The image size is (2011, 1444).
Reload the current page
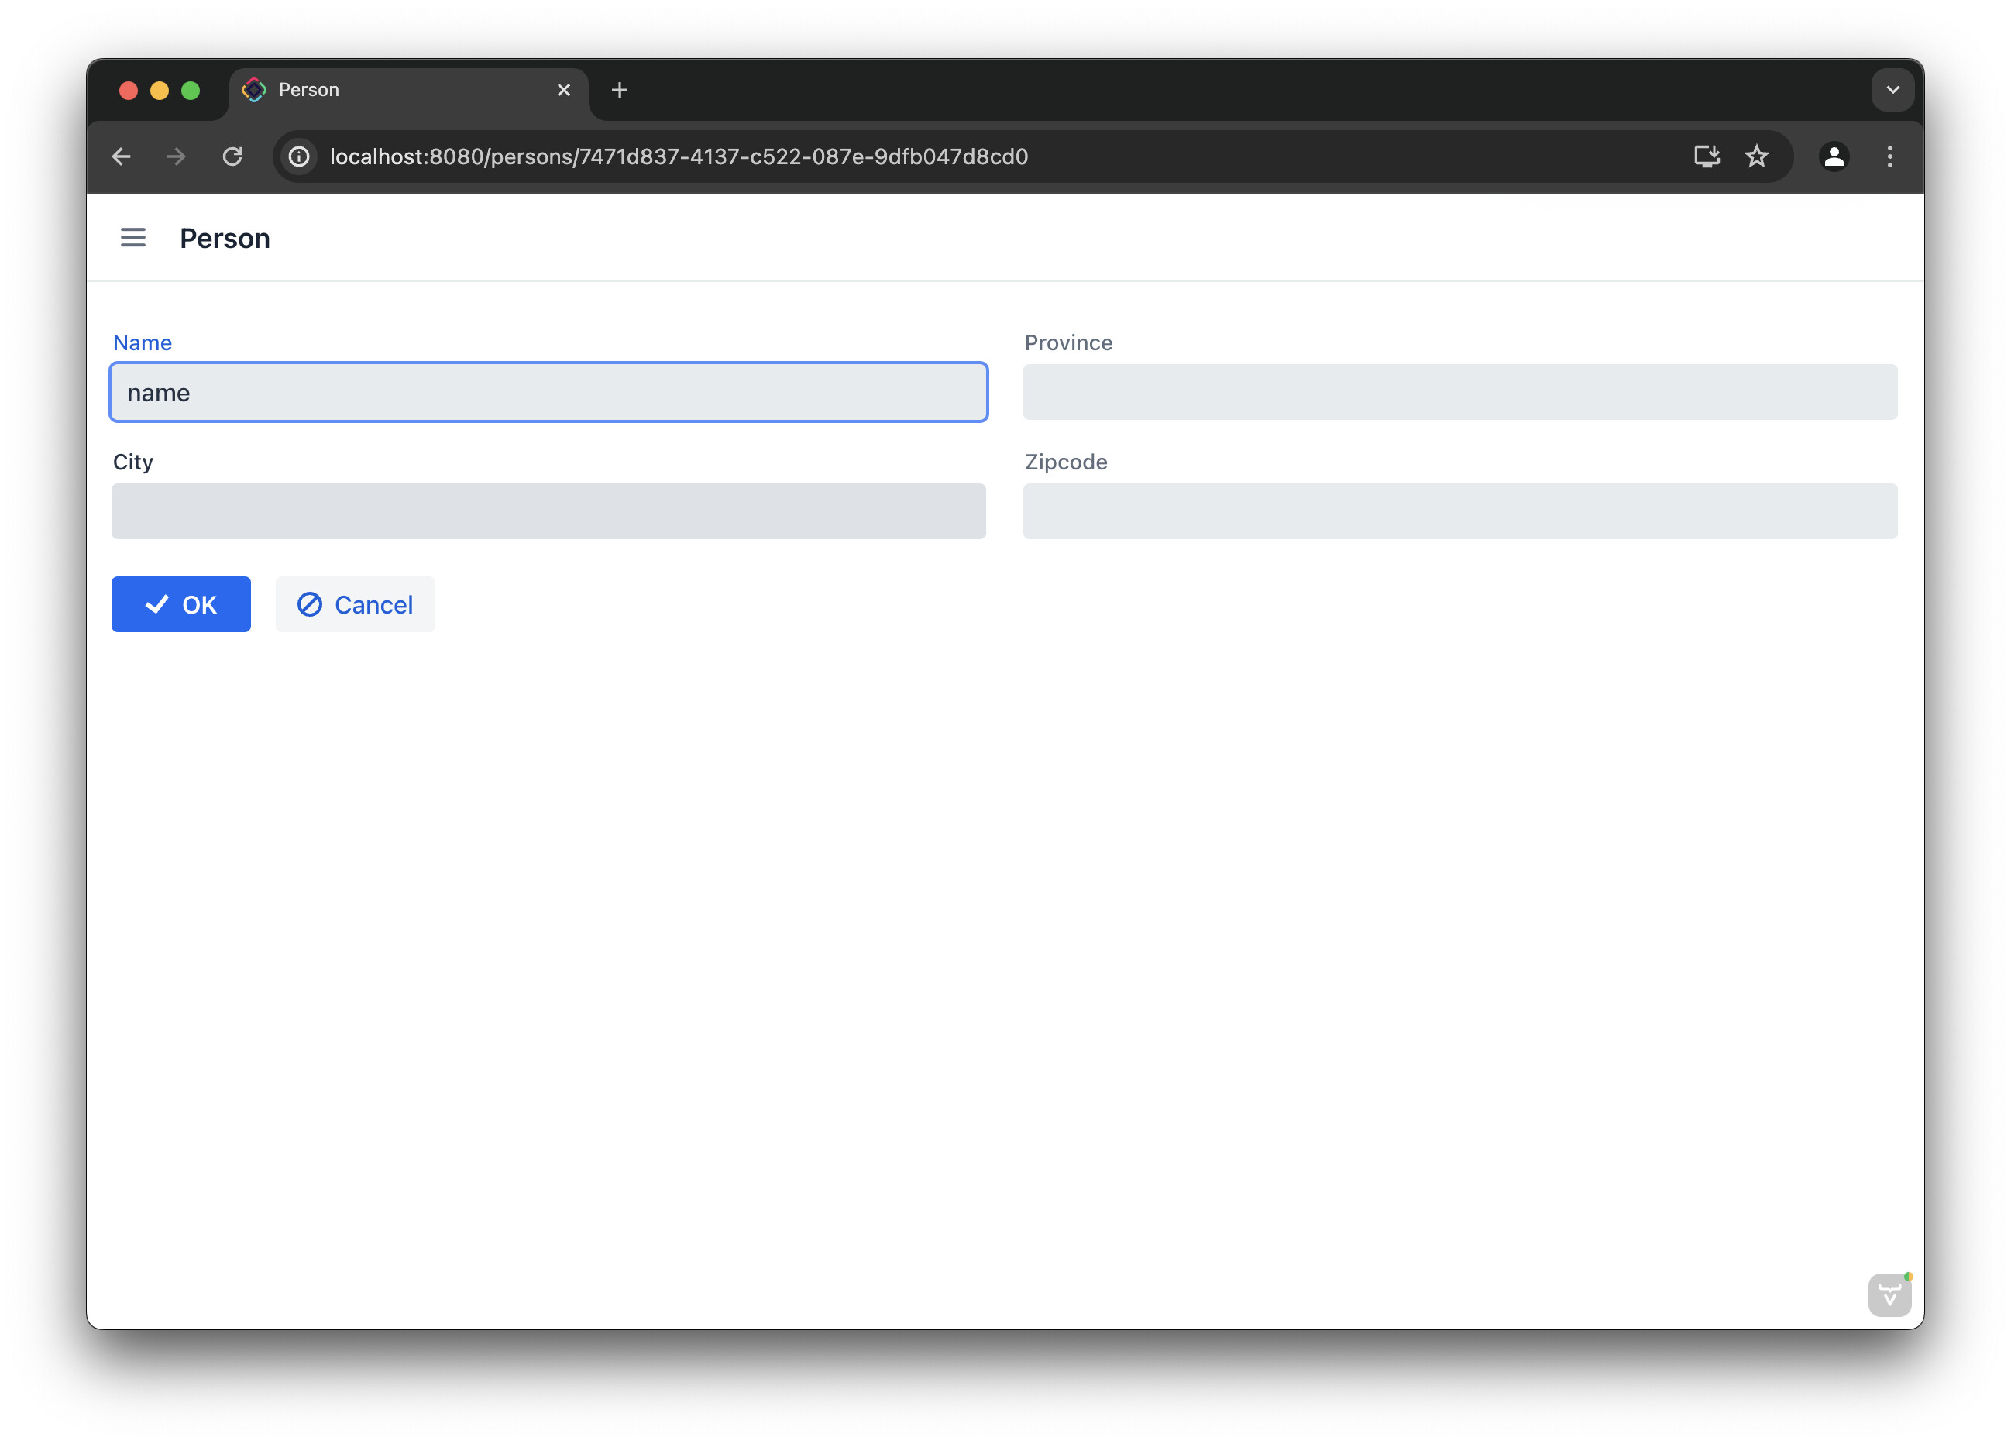pos(232,157)
